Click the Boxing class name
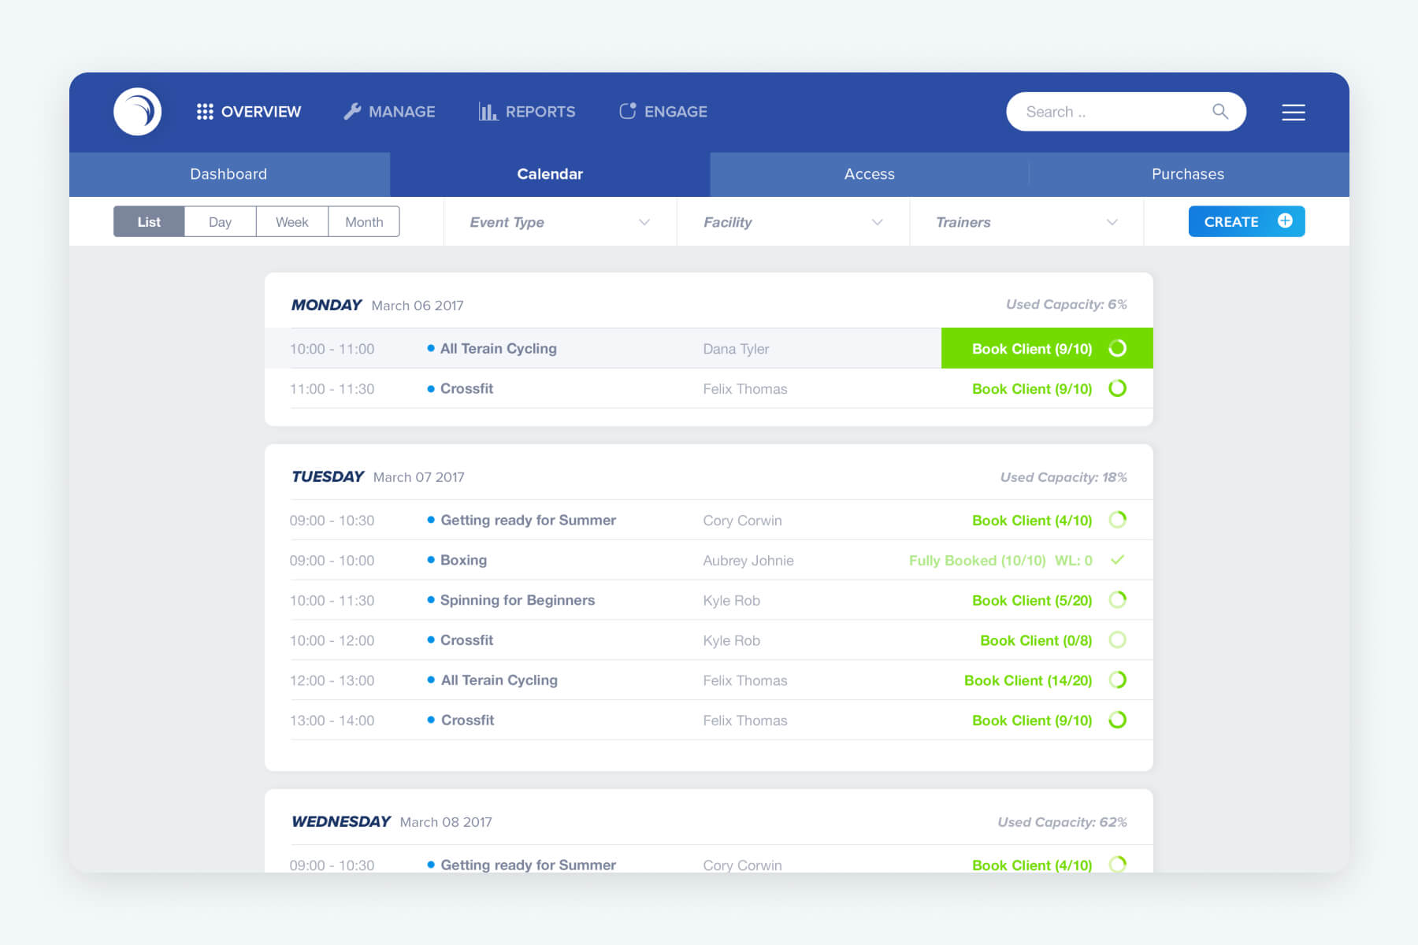This screenshot has height=945, width=1418. (463, 560)
